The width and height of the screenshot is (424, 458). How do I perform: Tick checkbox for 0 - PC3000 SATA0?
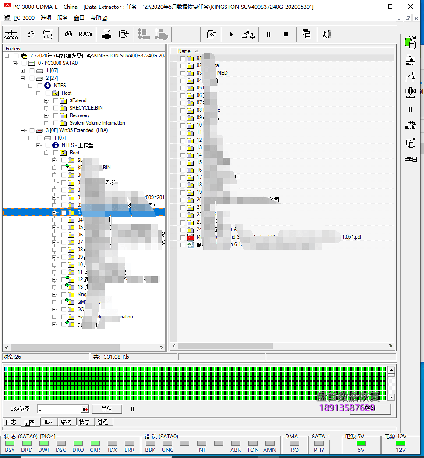24,63
